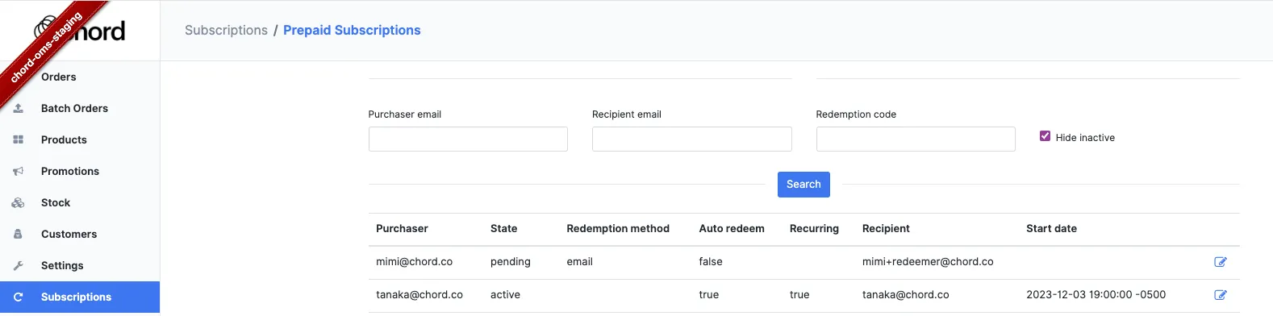Click the blue Search button
Image resolution: width=1273 pixels, height=316 pixels.
803,184
